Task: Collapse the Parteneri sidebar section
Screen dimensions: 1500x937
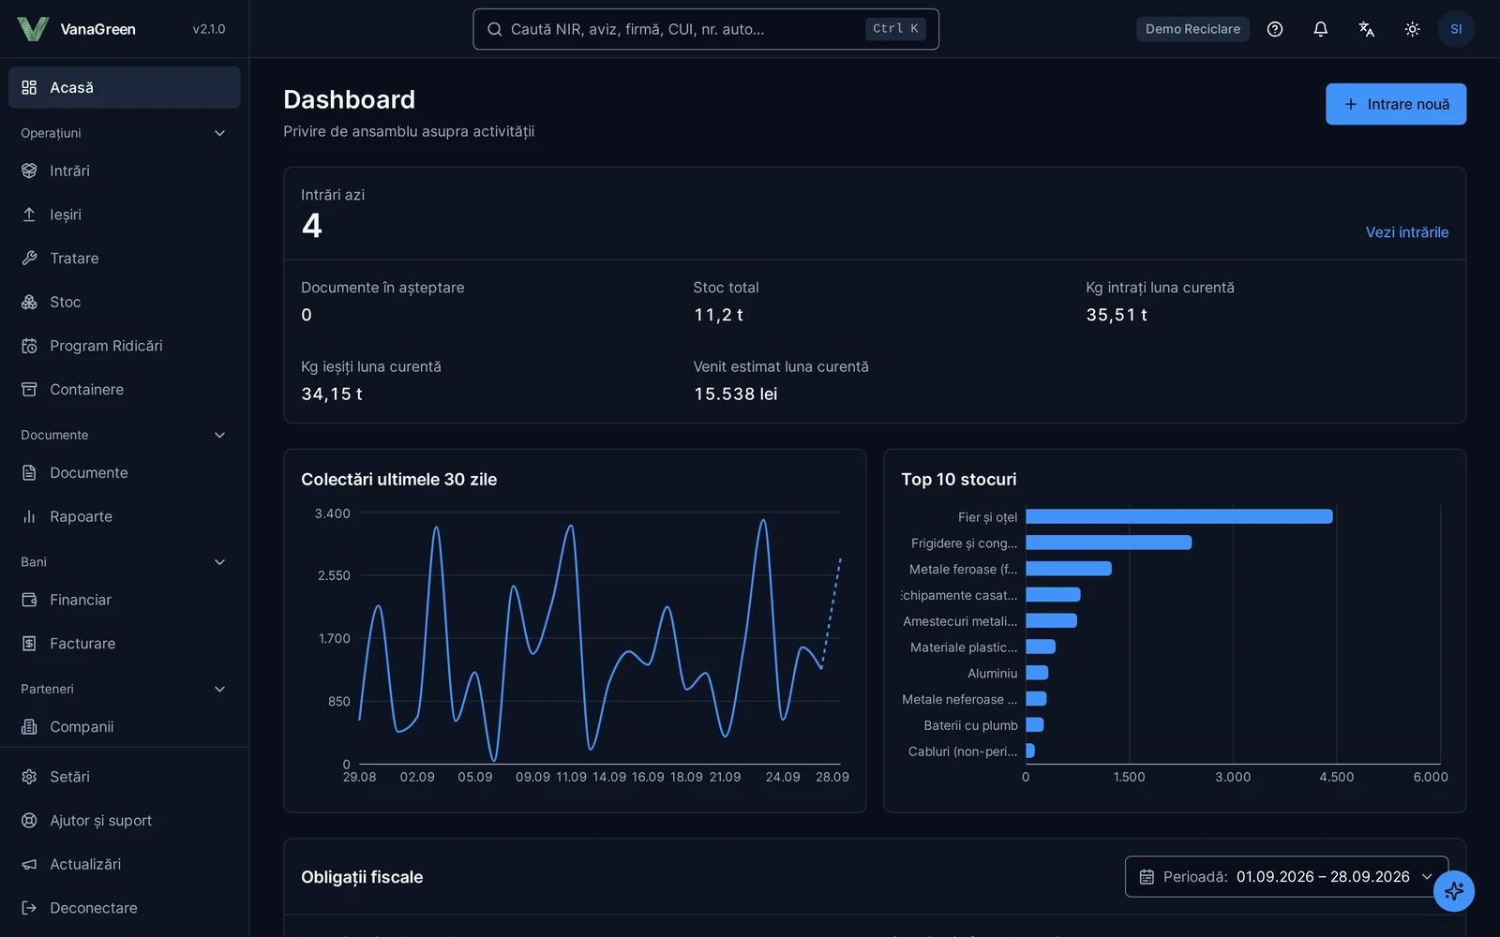Action: click(219, 689)
